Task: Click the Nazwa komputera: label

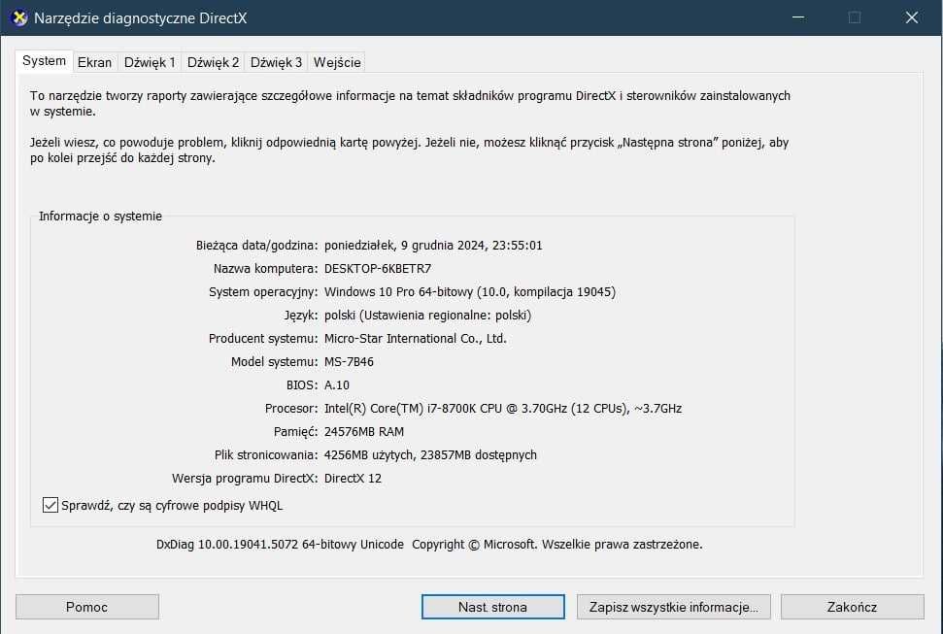Action: 265,269
